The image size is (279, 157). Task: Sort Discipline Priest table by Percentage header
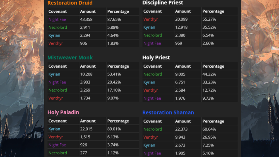click(x=213, y=11)
